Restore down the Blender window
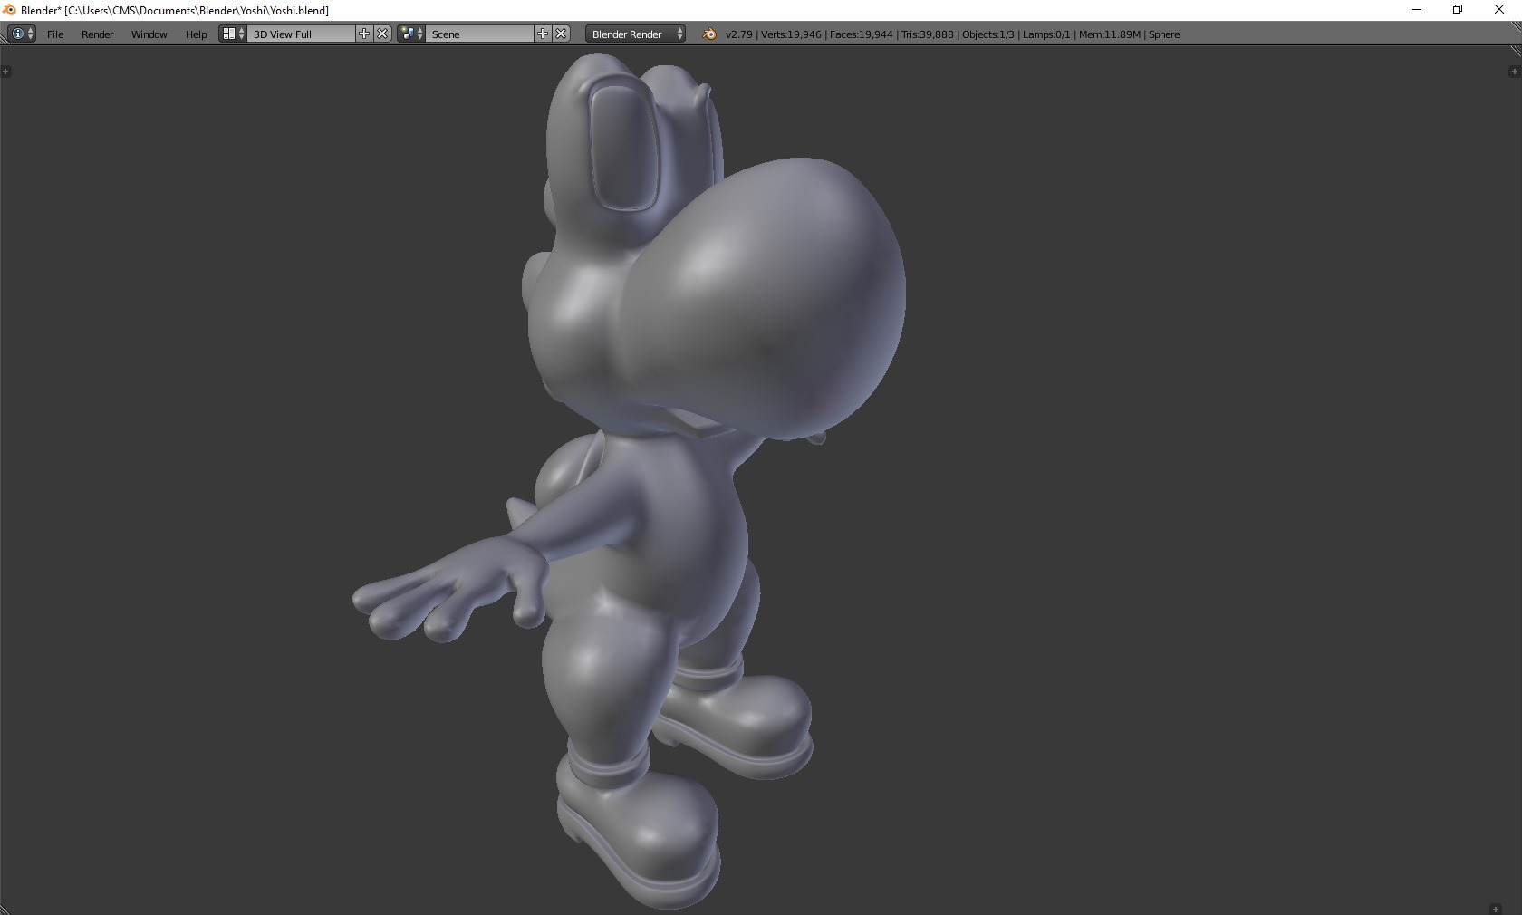Viewport: 1522px width, 915px height. coord(1458,10)
